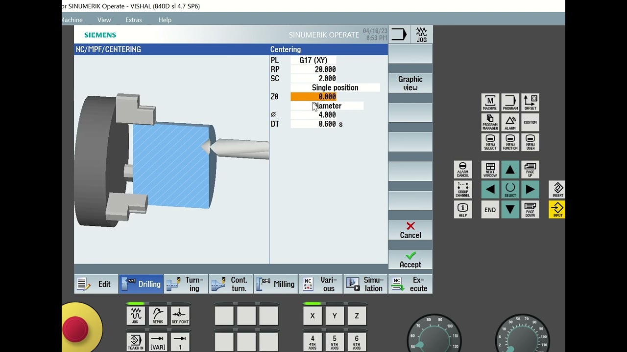This screenshot has height=352, width=627.
Task: Click the red emergency stop button
Action: pos(75,329)
